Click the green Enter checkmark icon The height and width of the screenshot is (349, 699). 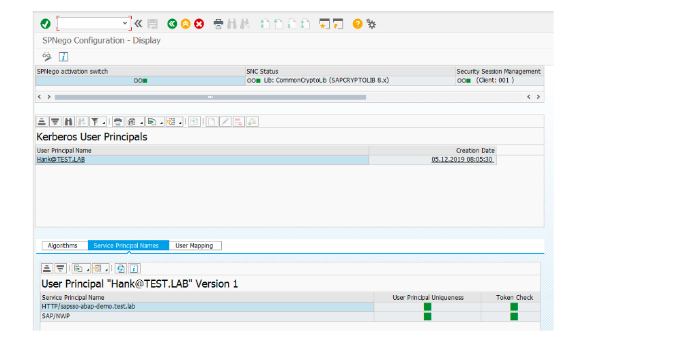[45, 24]
